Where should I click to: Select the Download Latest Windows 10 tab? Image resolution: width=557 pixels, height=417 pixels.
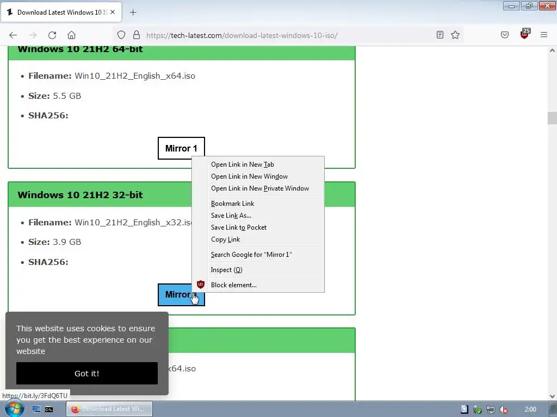pyautogui.click(x=61, y=12)
